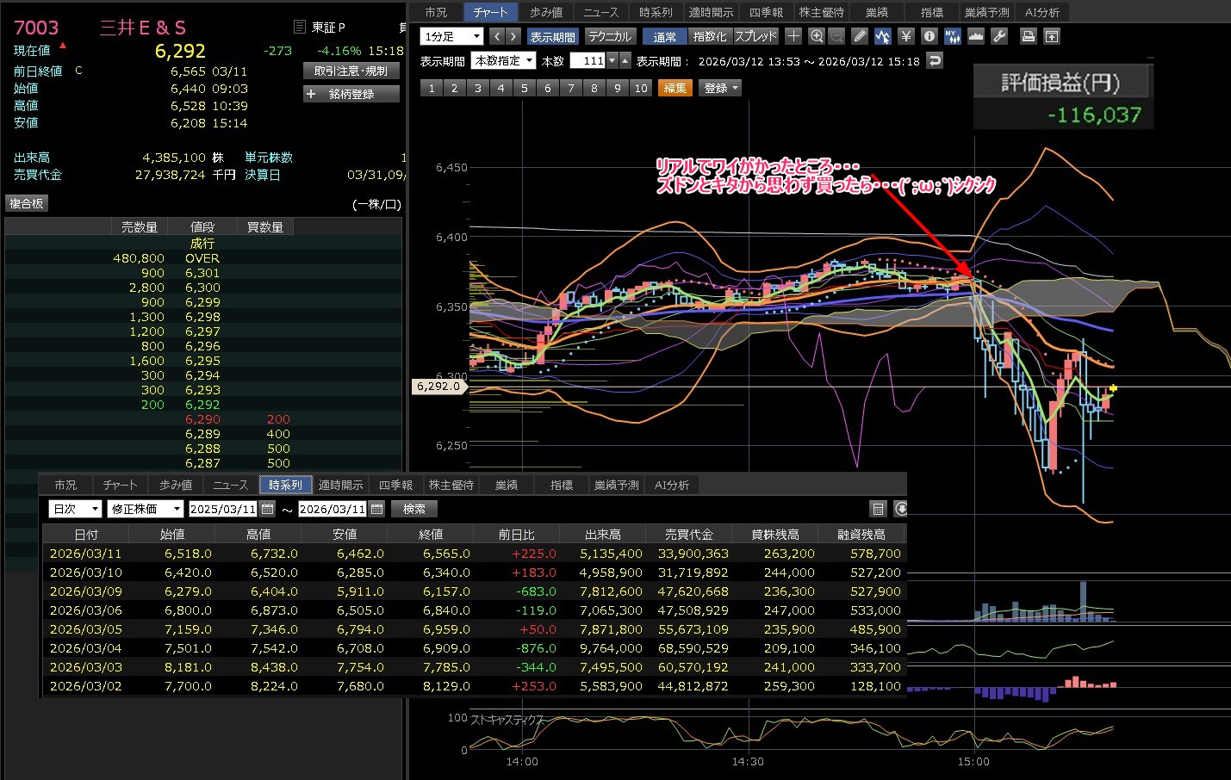Click the 本数 input field showing 111

tap(588, 60)
